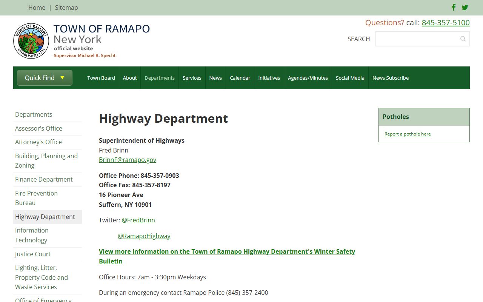Click Office Fax: 845-357-8197 text
This screenshot has width=483, height=302.
[x=135, y=185]
